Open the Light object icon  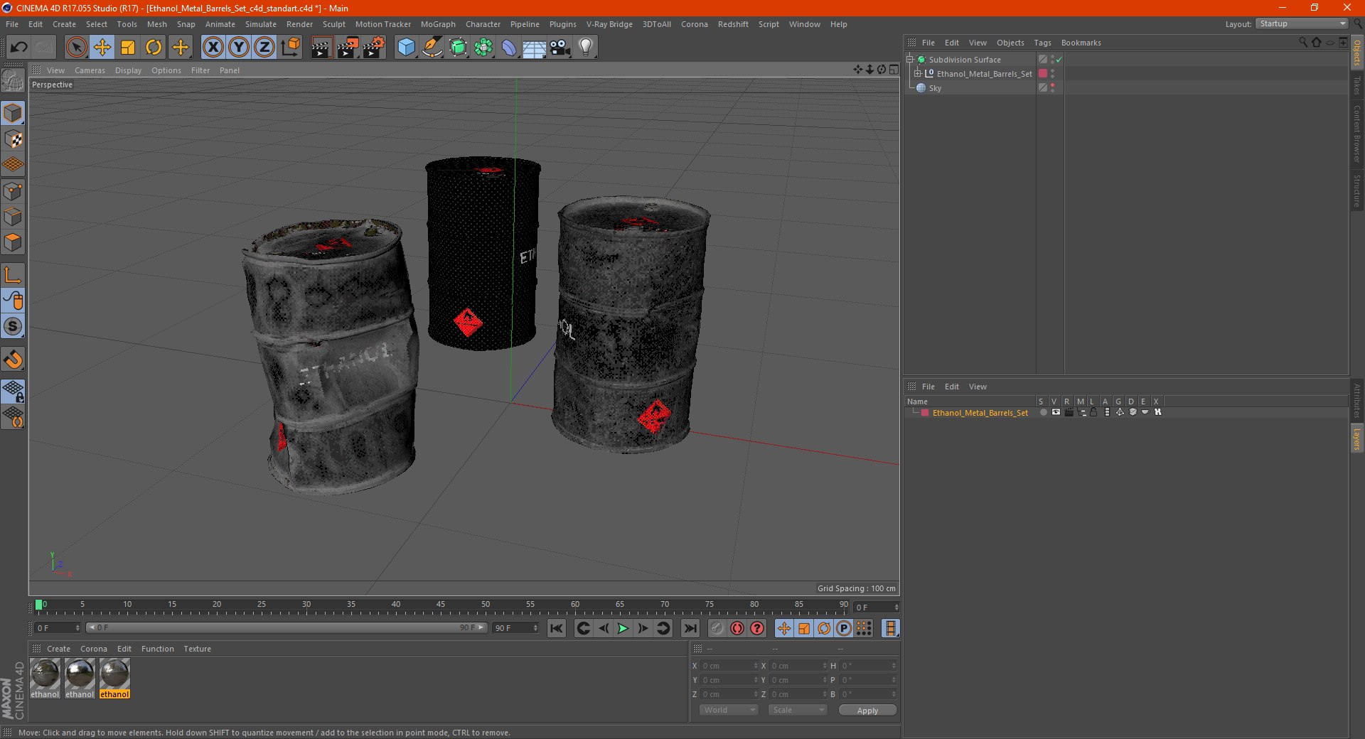pyautogui.click(x=586, y=48)
